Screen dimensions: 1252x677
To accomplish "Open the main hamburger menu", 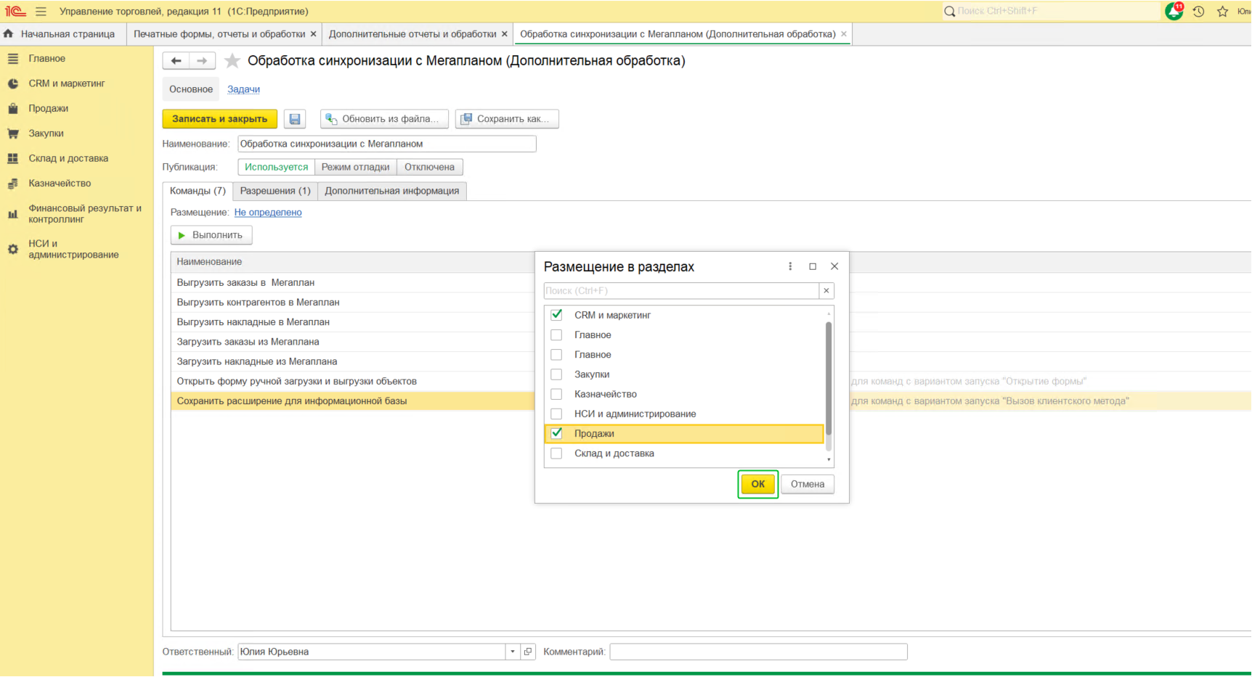I will click(41, 11).
